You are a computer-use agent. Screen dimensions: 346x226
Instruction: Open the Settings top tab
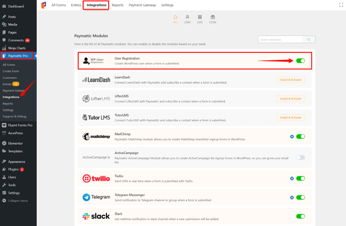click(x=167, y=5)
